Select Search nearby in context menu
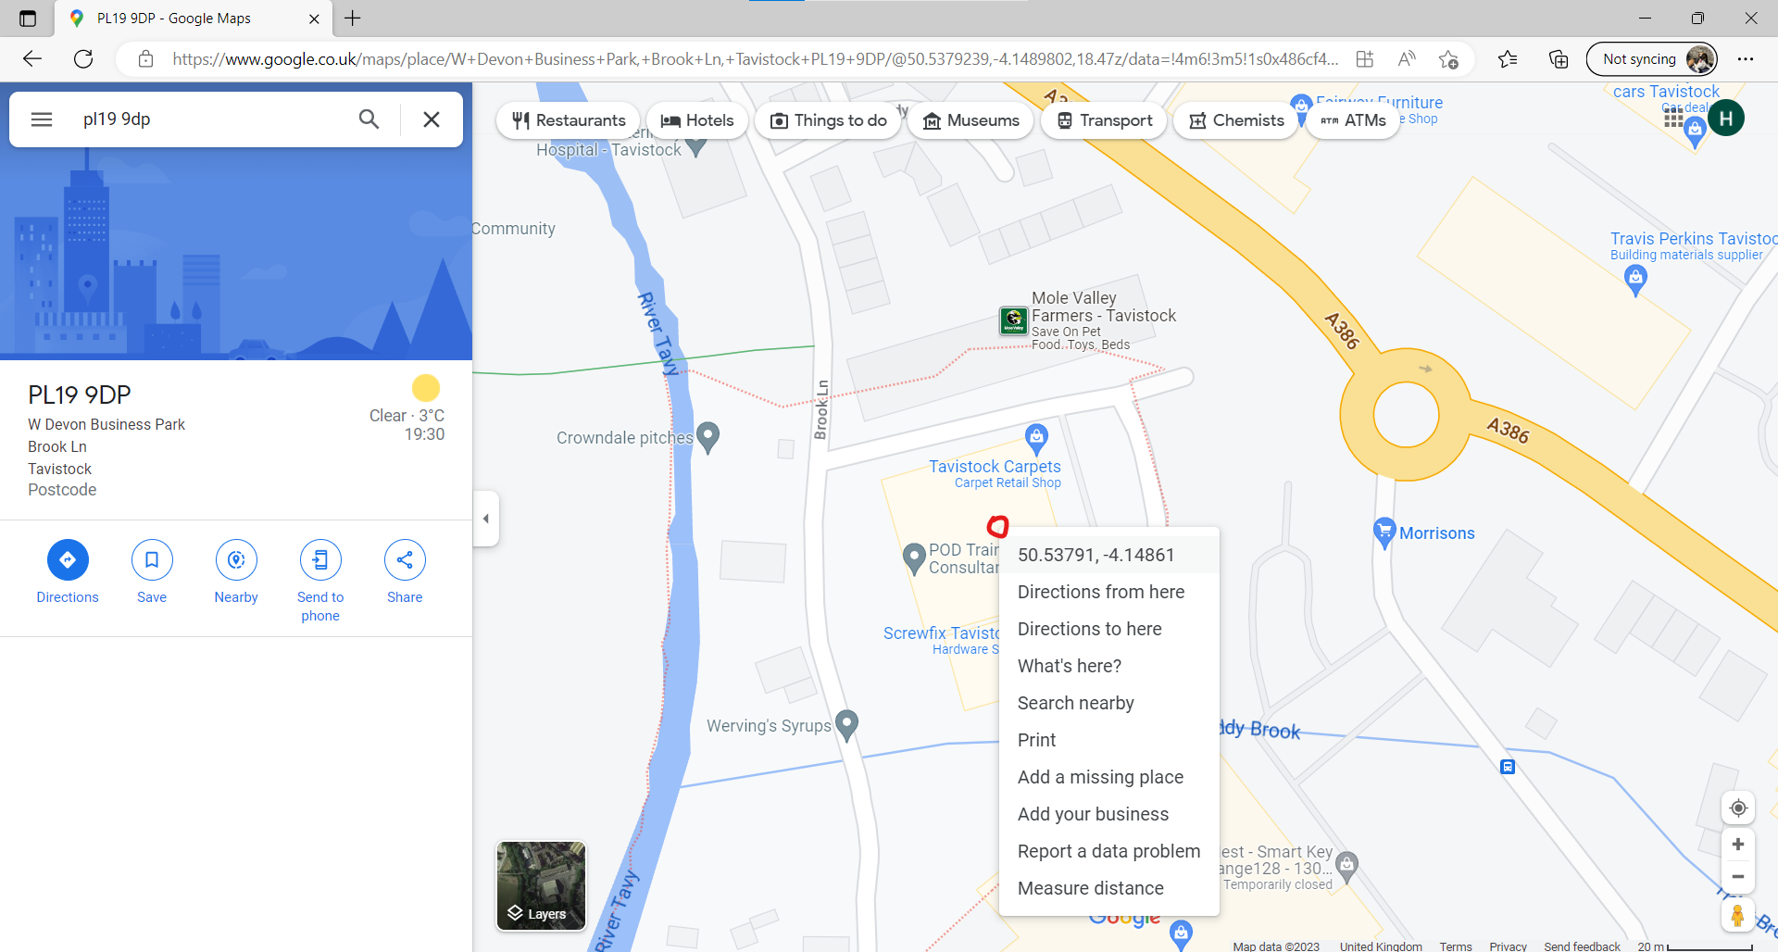 [x=1109, y=703]
